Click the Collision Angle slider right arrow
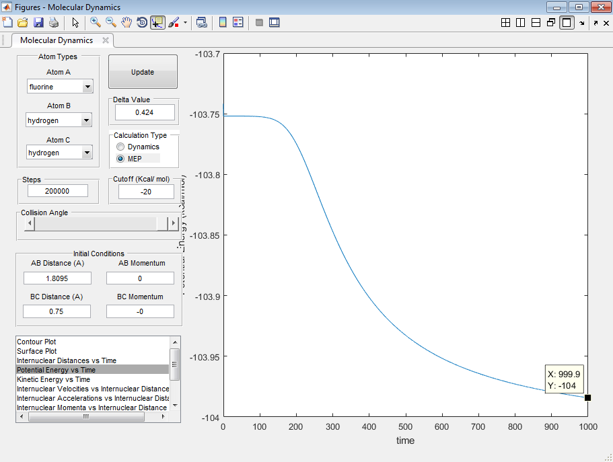The image size is (613, 462). 174,223
